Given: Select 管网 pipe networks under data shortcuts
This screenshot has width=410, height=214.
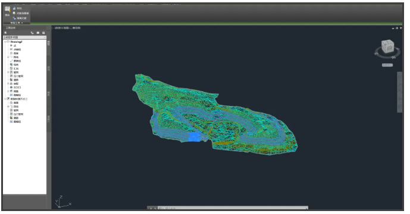Looking at the screenshot, I should 16,110.
